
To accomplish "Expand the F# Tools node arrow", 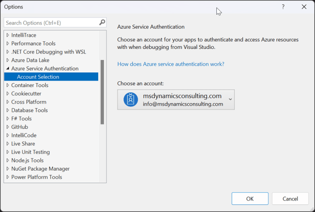I will coord(8,119).
